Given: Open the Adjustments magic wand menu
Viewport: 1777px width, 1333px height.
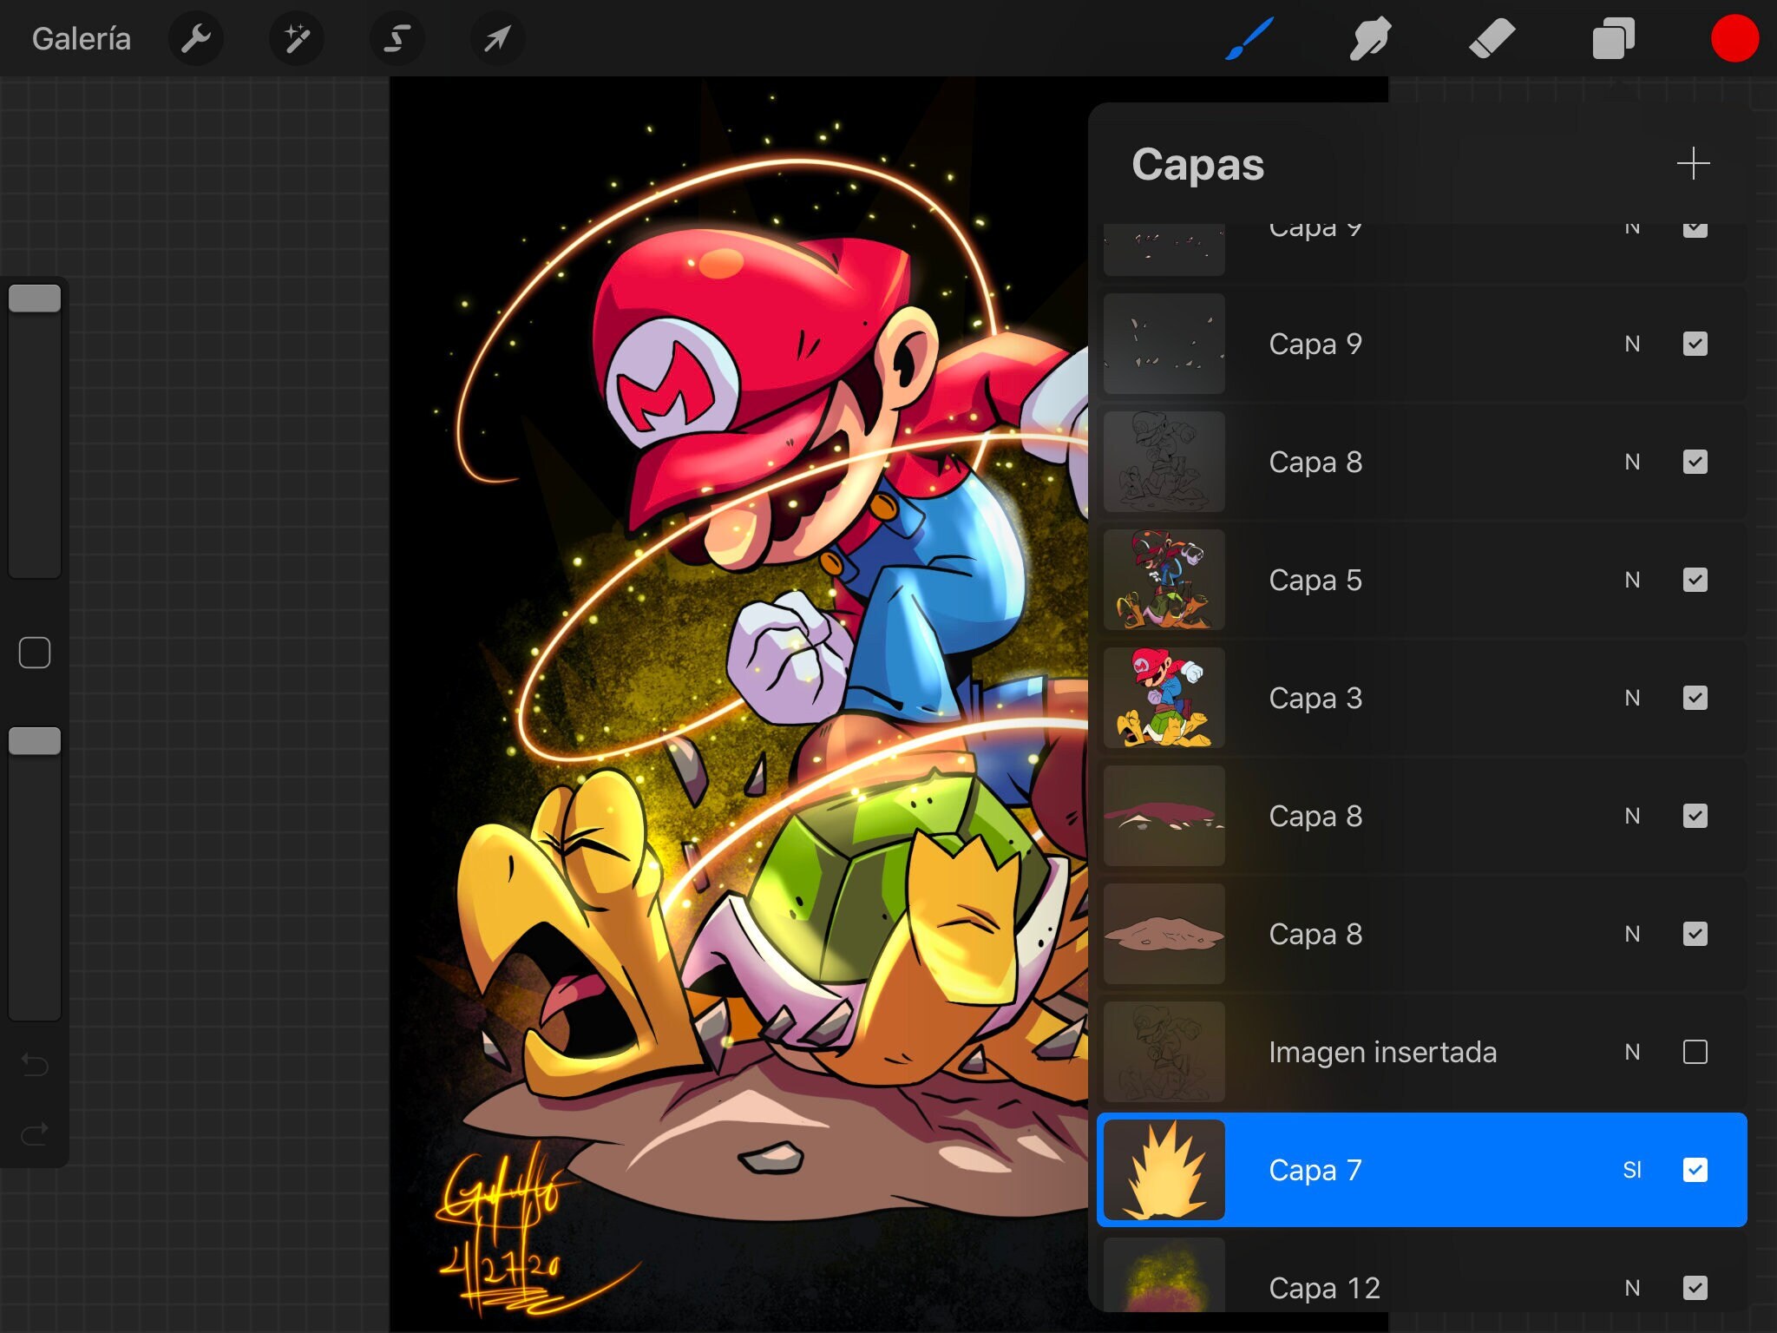Looking at the screenshot, I should [x=296, y=38].
